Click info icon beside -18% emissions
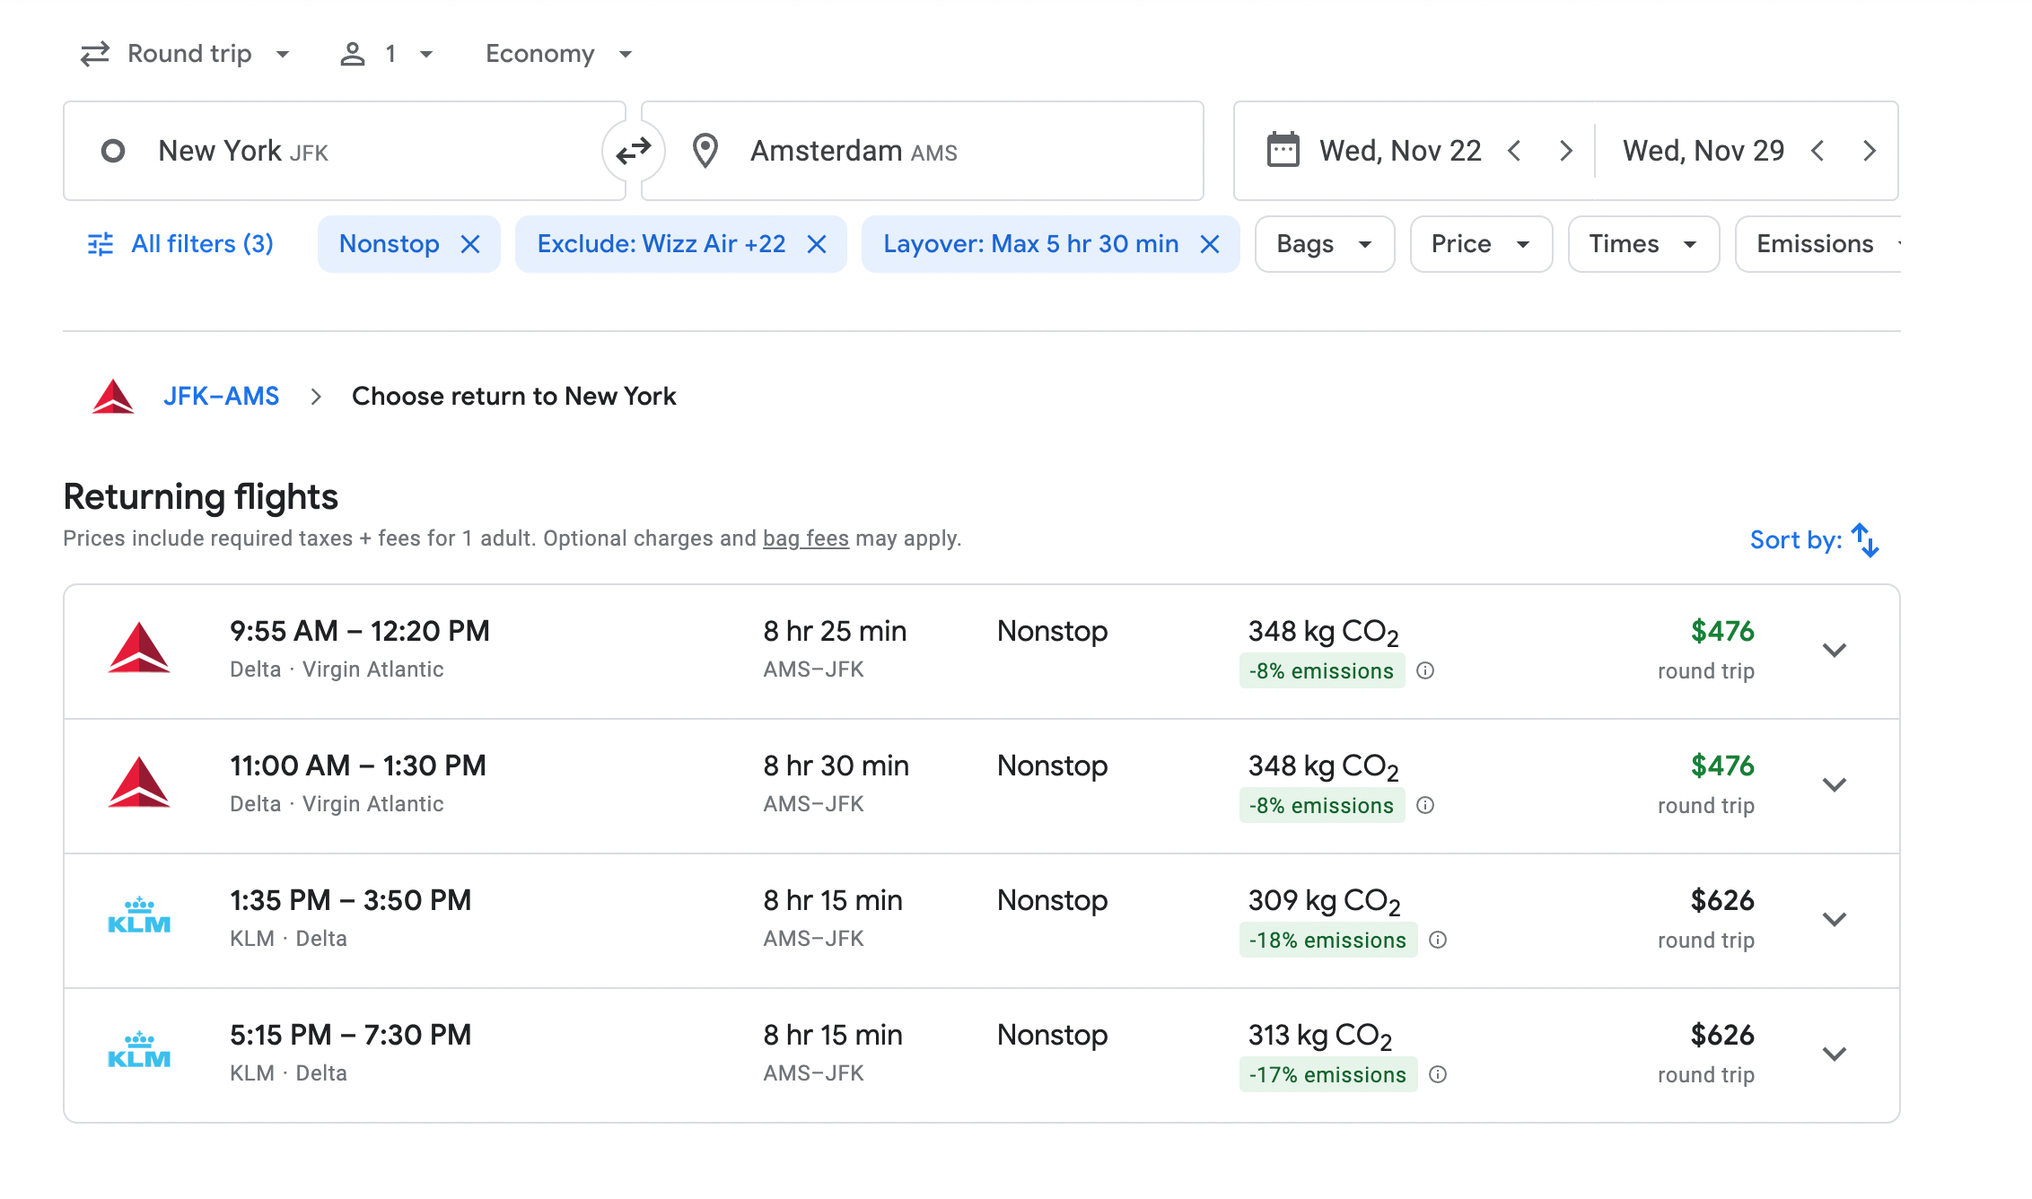This screenshot has width=2032, height=1199. pos(1438,940)
